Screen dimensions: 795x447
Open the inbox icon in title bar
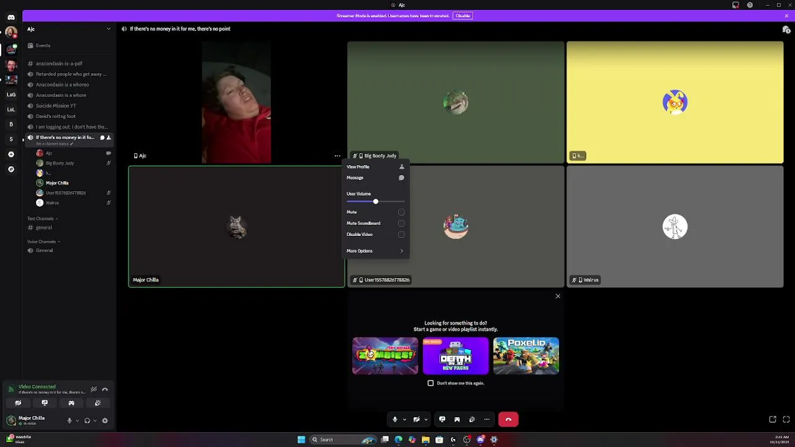(735, 5)
